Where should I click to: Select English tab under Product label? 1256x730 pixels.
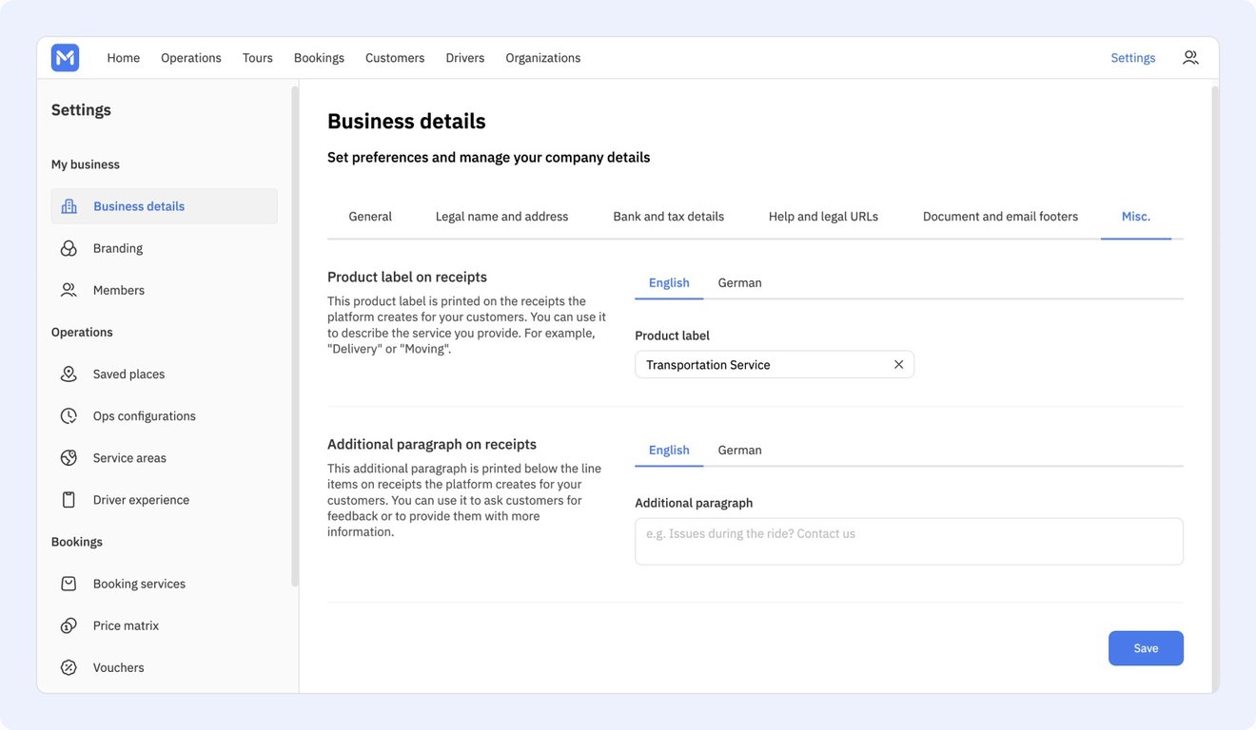pos(669,283)
